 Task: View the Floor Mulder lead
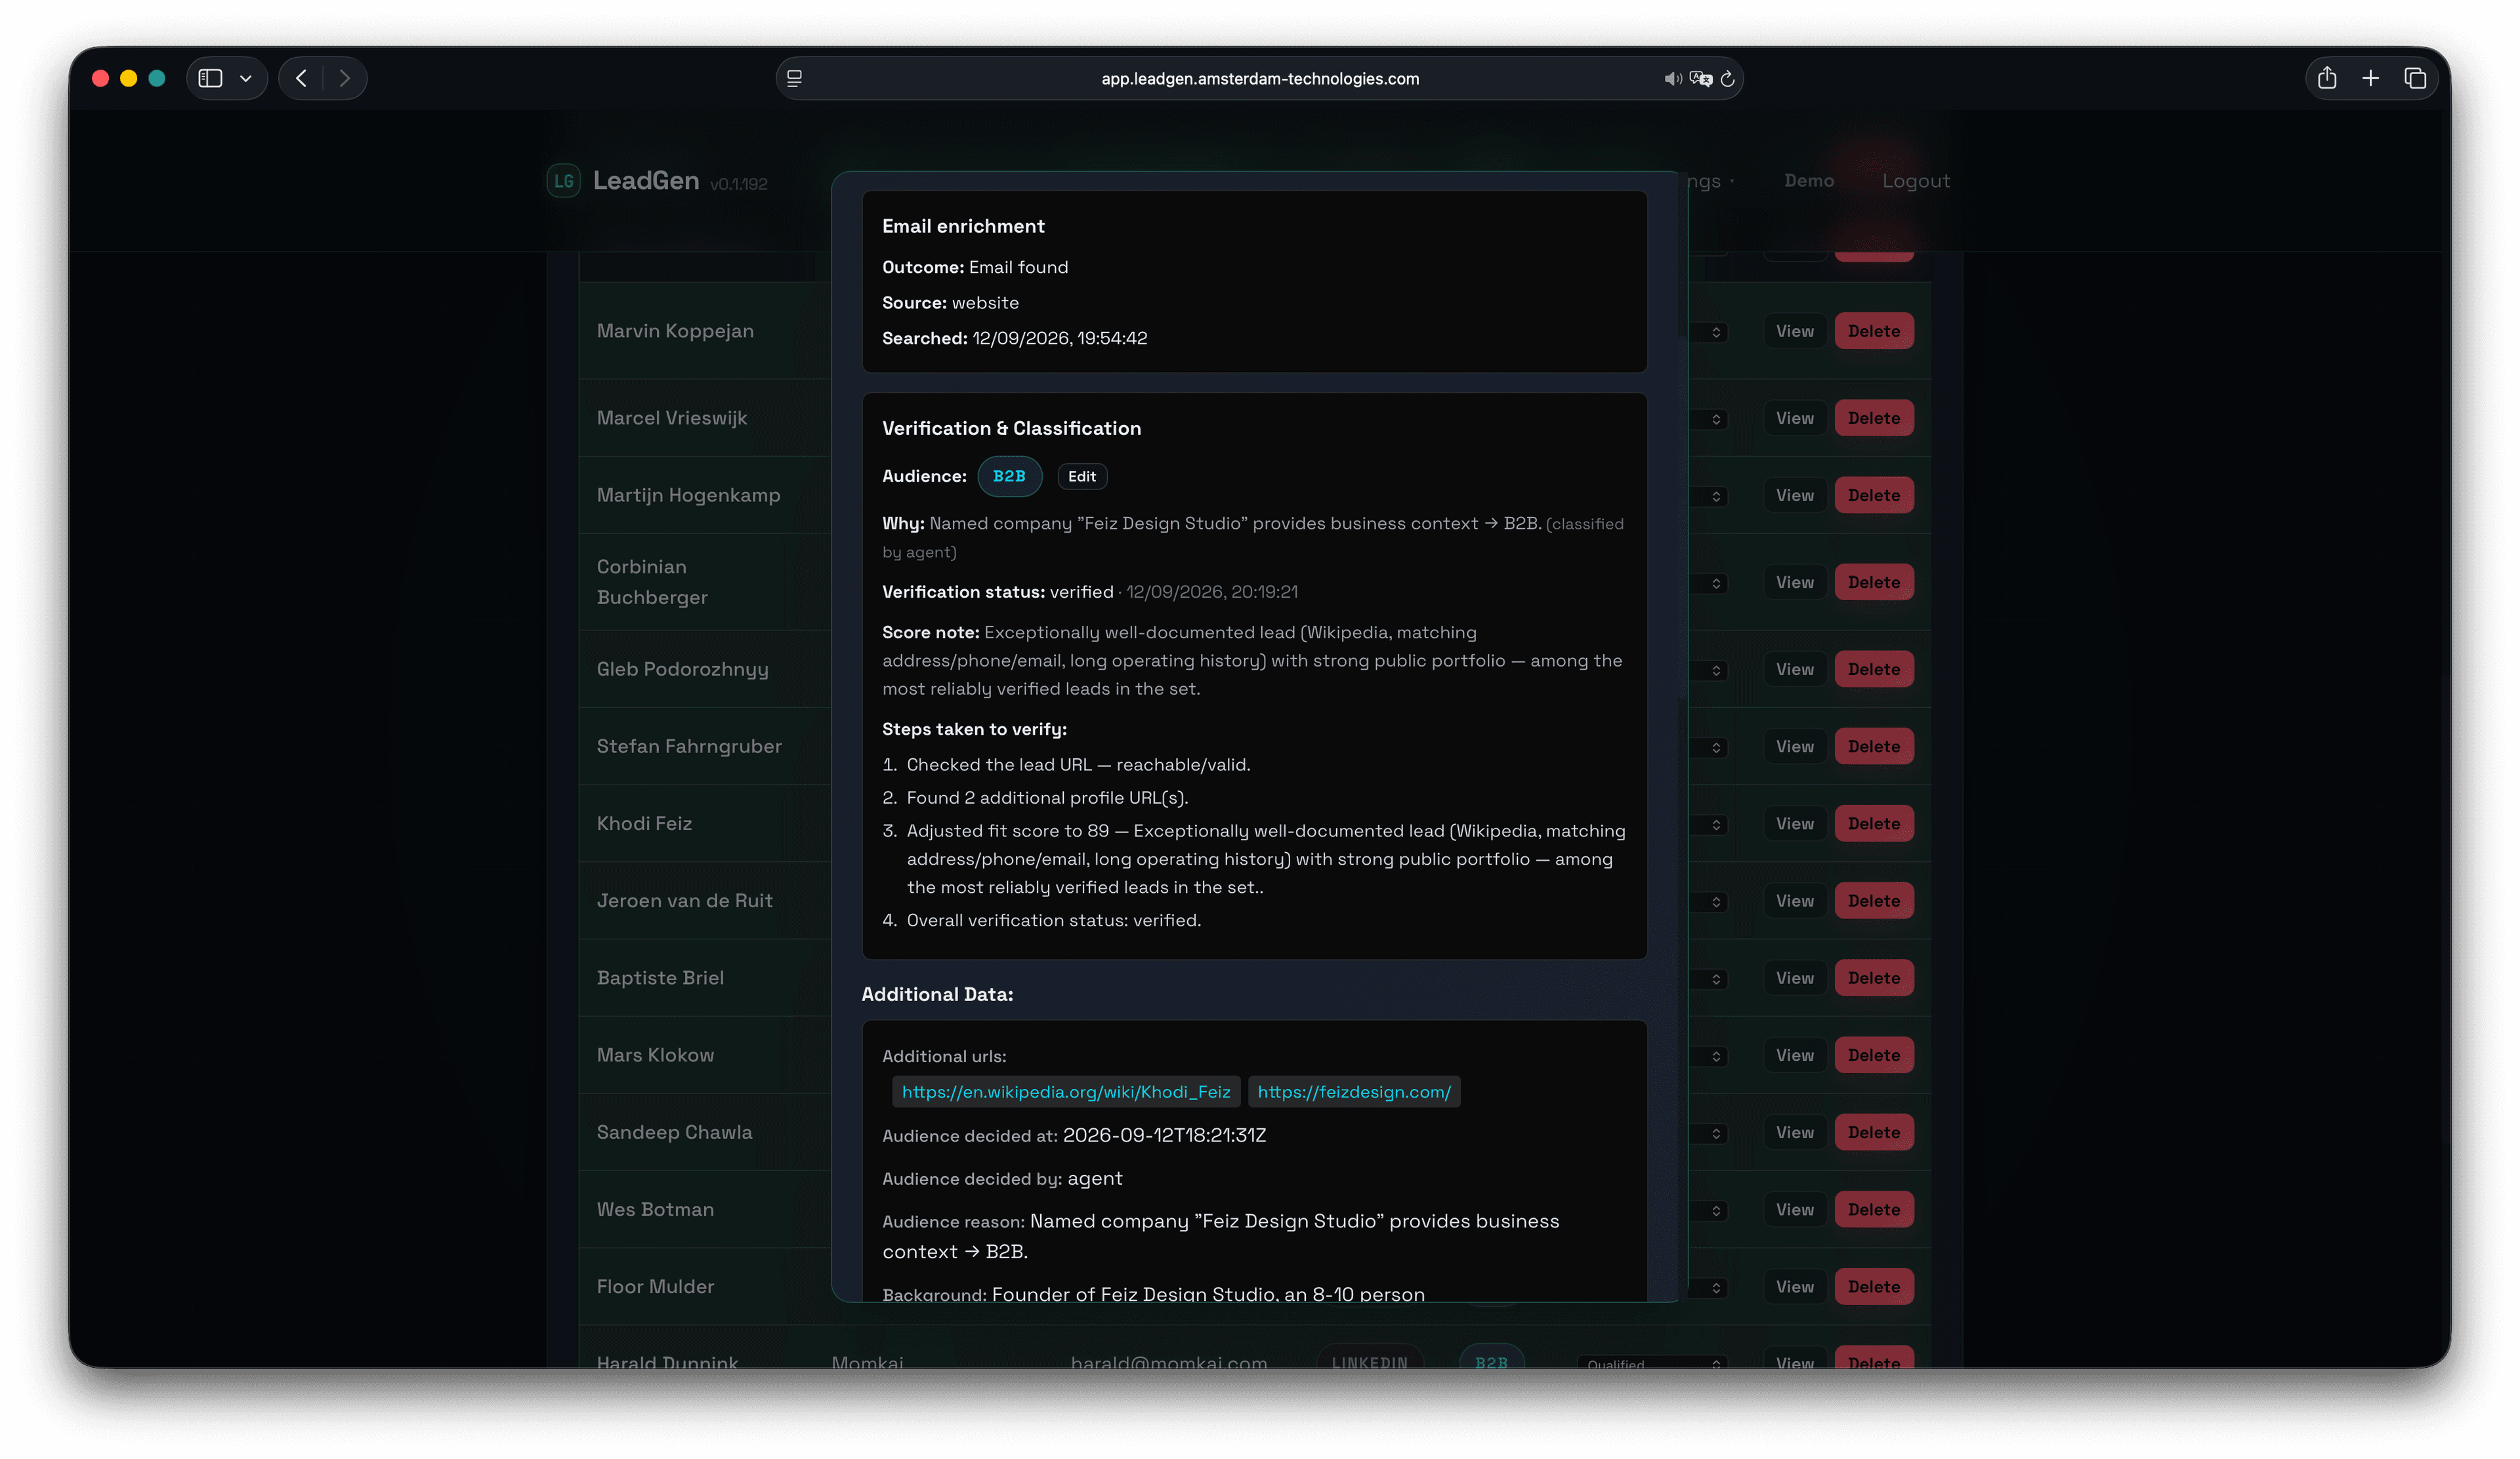[x=1795, y=1287]
